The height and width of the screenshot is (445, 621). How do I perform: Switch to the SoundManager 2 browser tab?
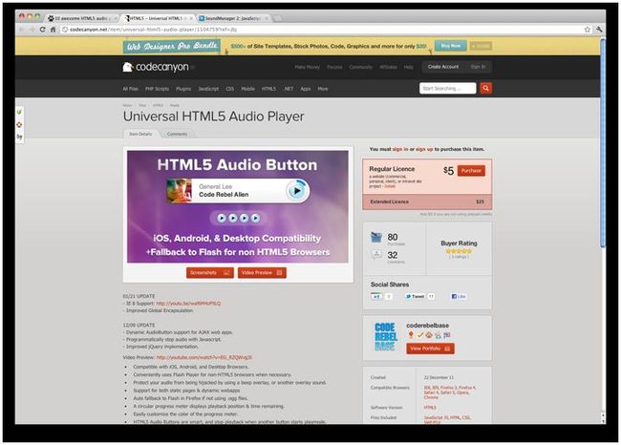point(233,18)
